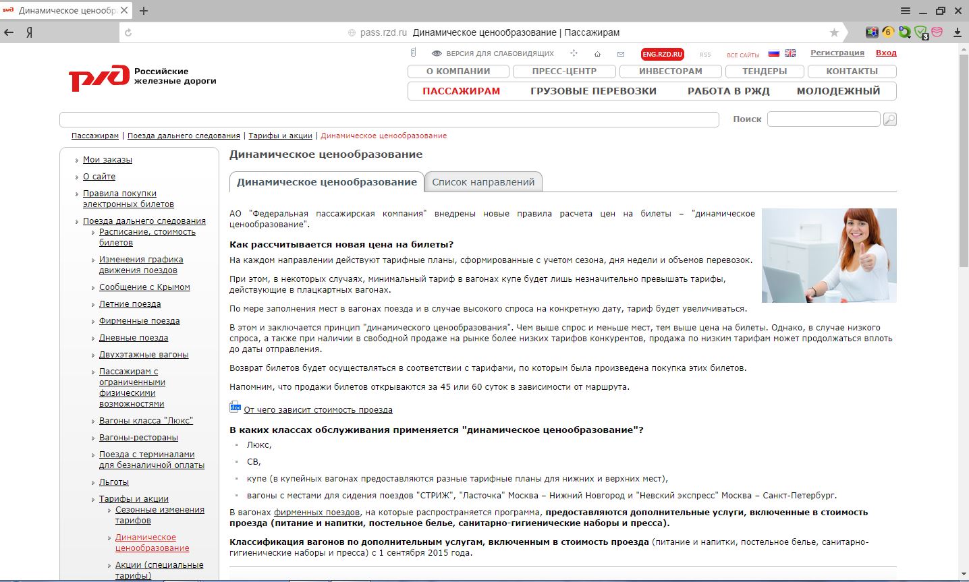This screenshot has width=969, height=582.
Task: Bookmark the page with the star icon
Action: (x=834, y=32)
